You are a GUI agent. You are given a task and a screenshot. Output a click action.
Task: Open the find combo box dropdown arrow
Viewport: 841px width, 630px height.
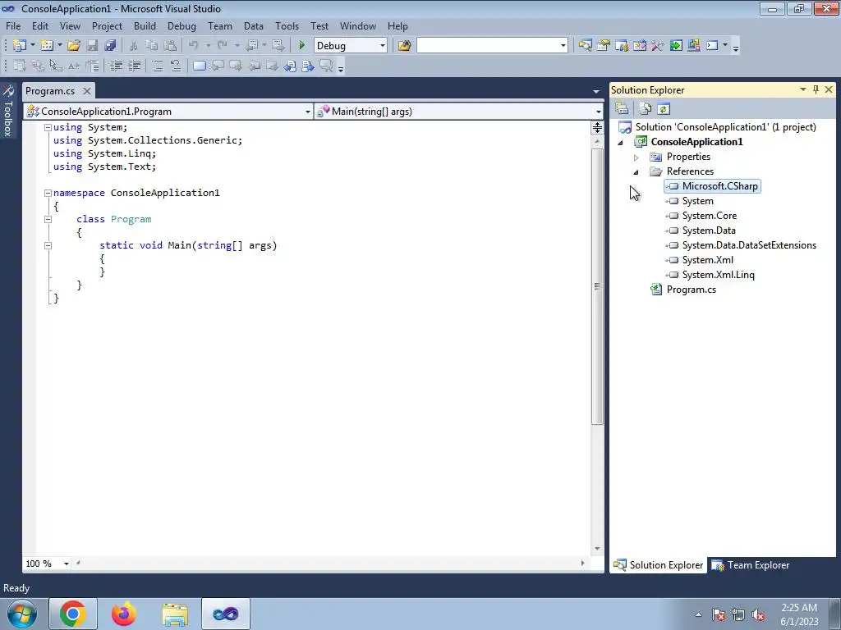coord(563,46)
